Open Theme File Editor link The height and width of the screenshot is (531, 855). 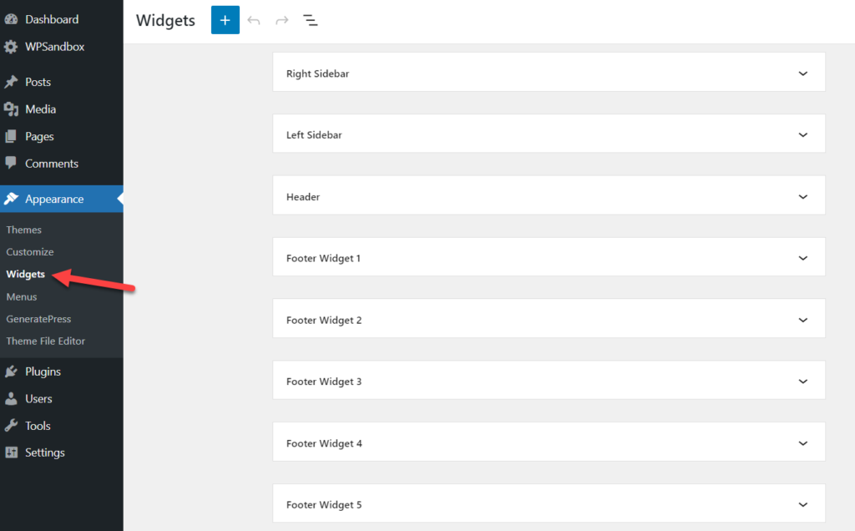click(45, 341)
